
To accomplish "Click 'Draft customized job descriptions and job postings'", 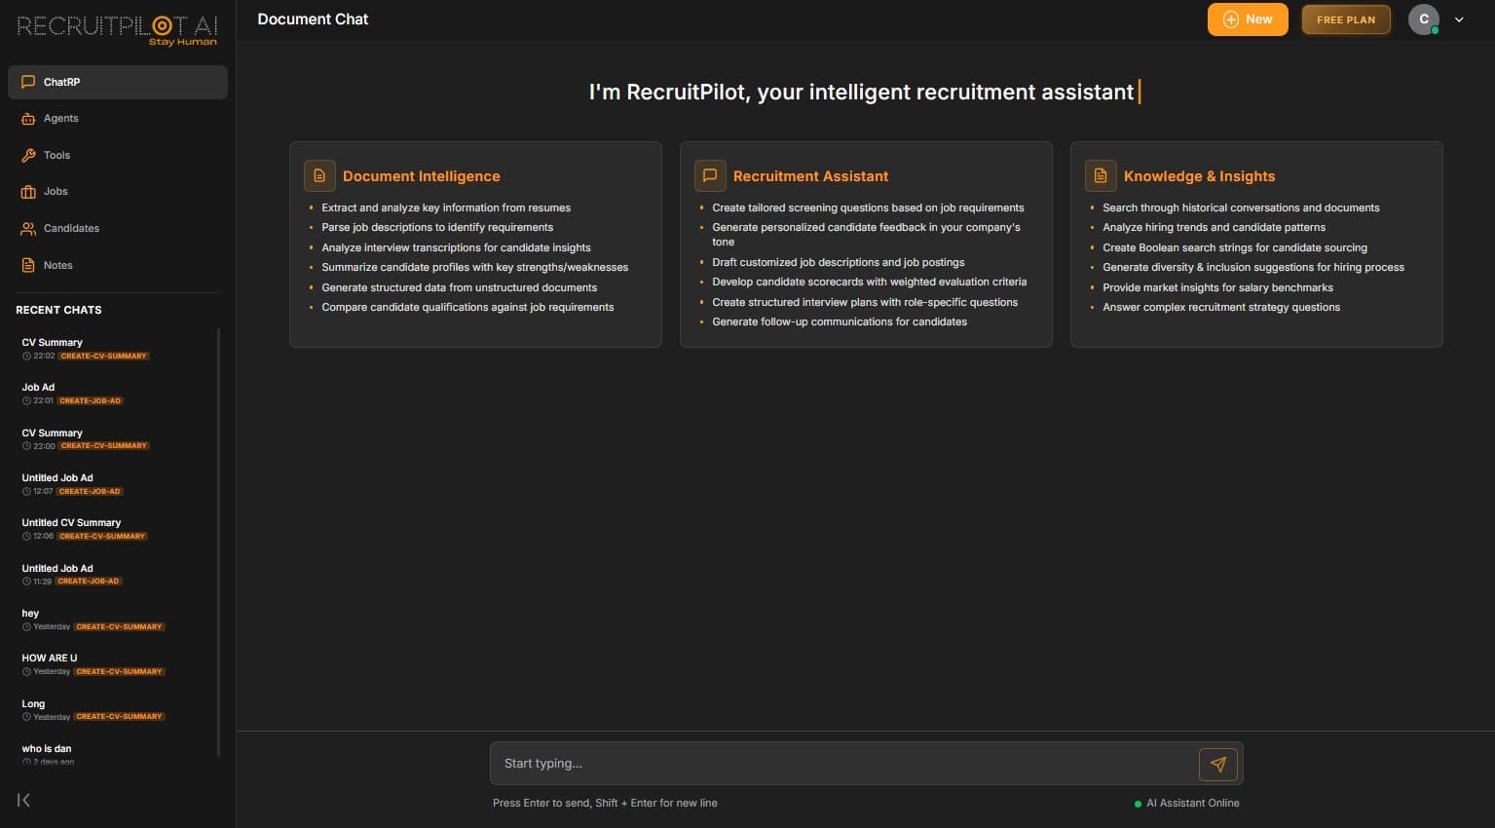I will [839, 262].
